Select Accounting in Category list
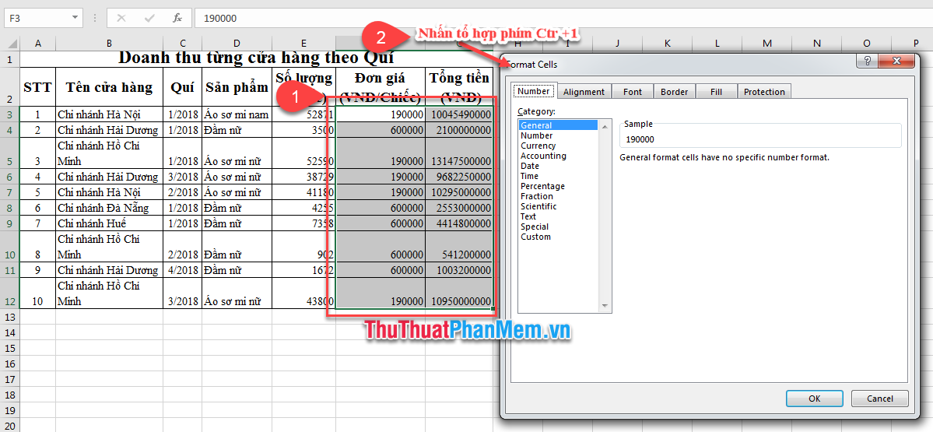The width and height of the screenshot is (933, 432). point(558,156)
